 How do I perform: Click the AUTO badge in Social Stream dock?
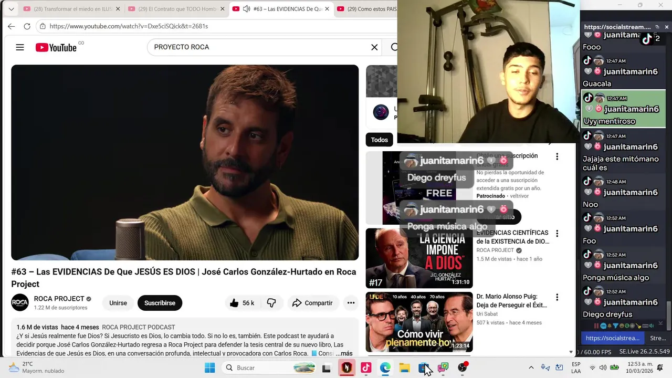[645, 325]
